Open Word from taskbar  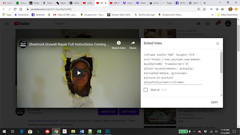(82, 132)
